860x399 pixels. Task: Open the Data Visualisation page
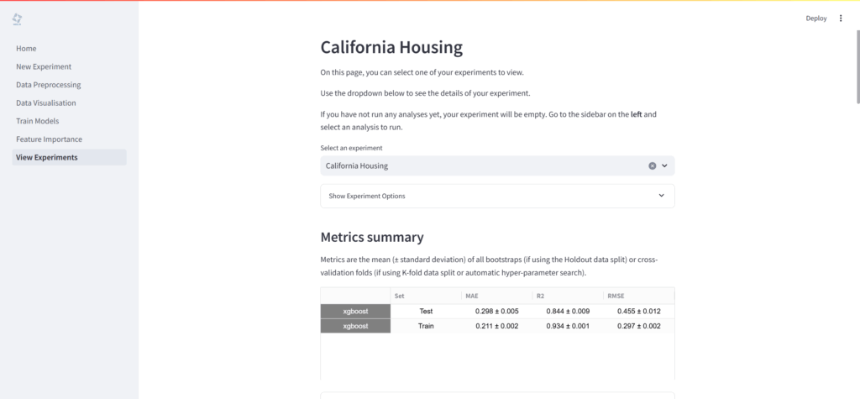click(x=46, y=103)
